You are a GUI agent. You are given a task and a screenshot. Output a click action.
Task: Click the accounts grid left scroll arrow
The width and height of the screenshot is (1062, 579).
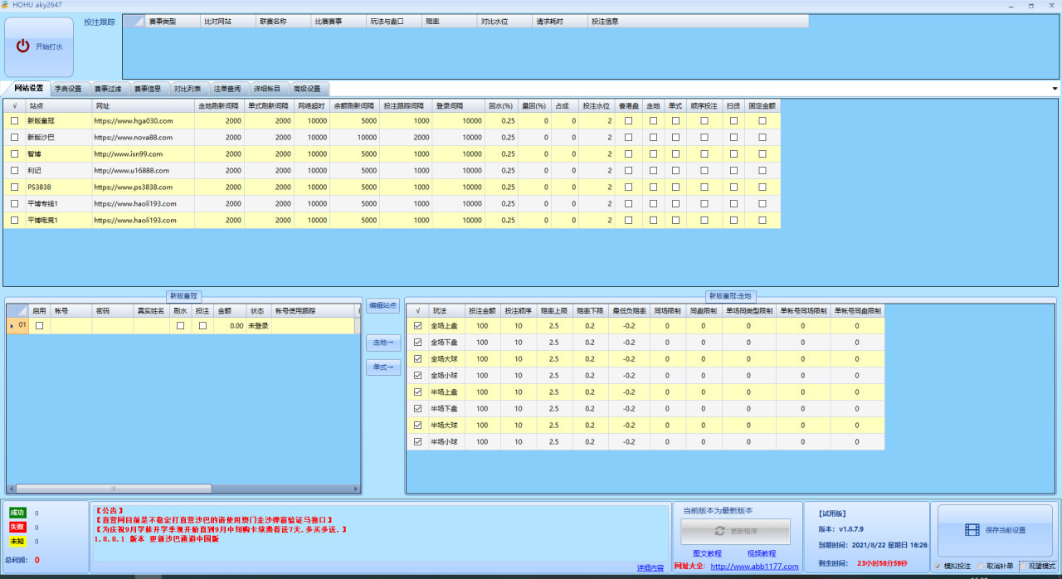pos(11,489)
